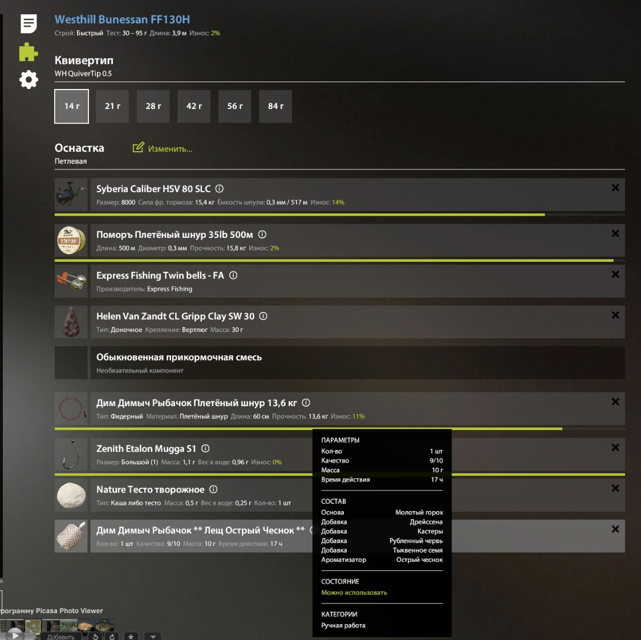
Task: Click the twin bells thumbnail image
Action: click(x=71, y=281)
